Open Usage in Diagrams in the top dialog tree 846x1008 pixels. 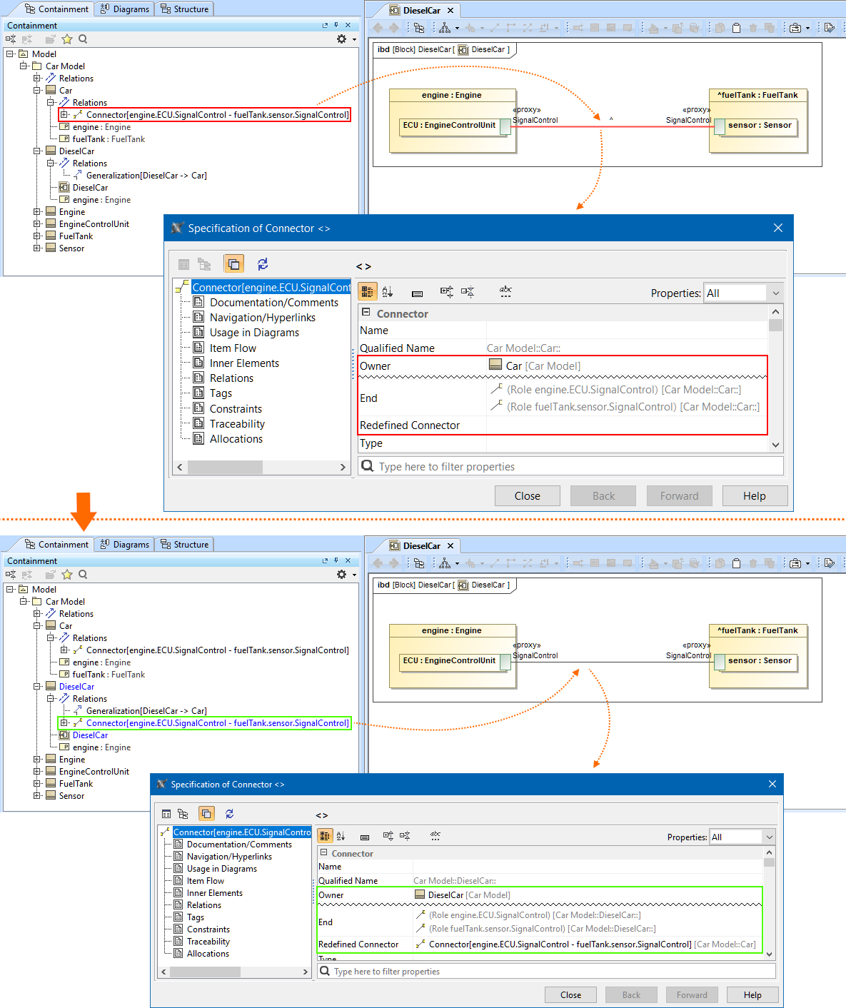click(254, 333)
